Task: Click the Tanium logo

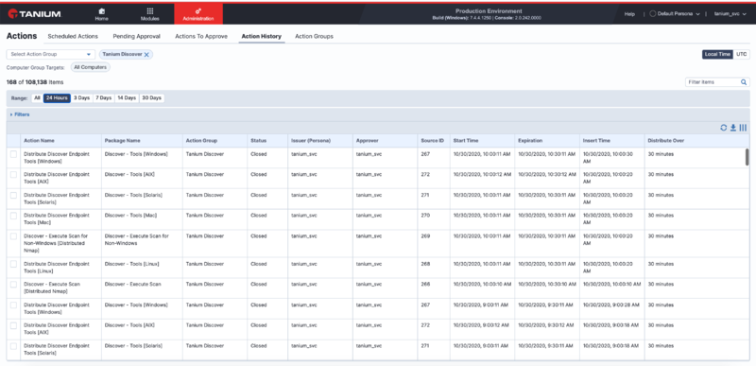Action: (34, 13)
